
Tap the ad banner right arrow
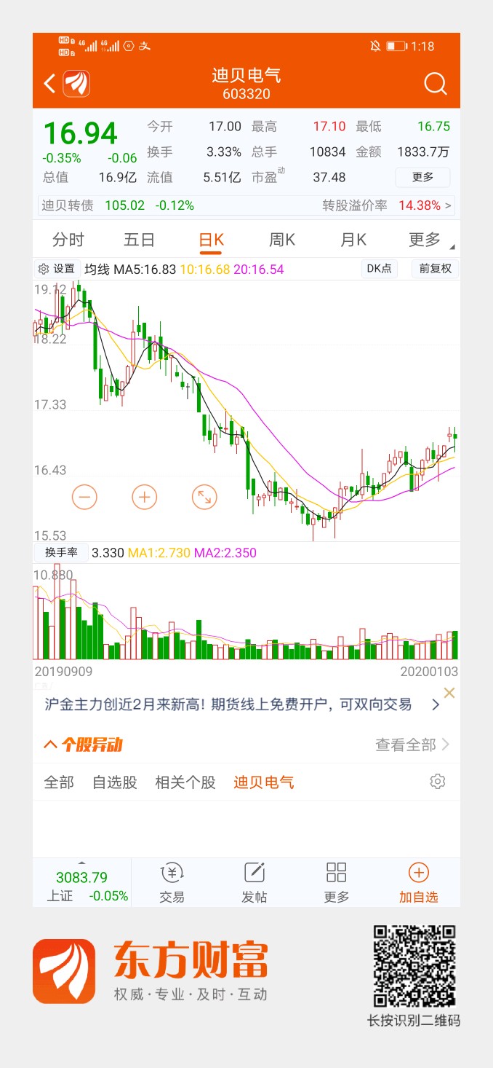tap(436, 704)
